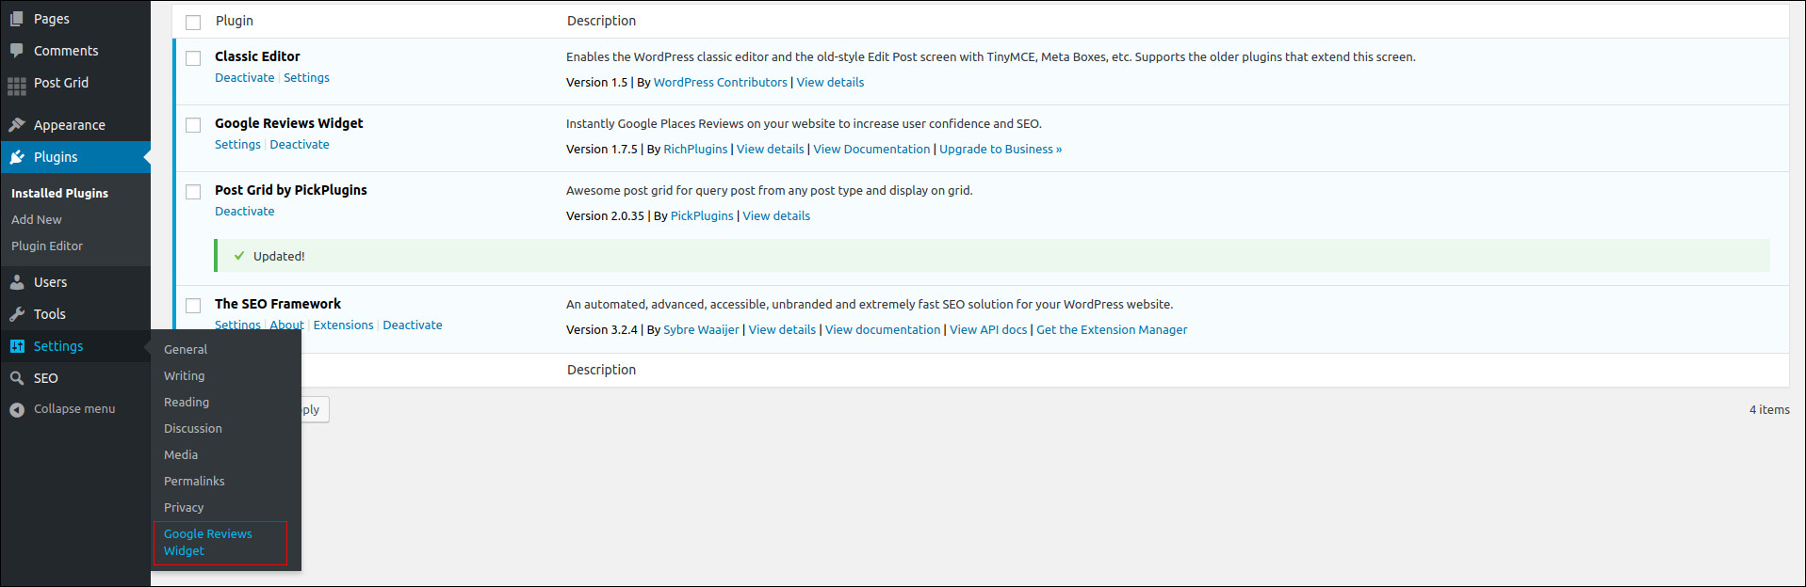Deactivate the Classic Editor plugin
Image resolution: width=1806 pixels, height=587 pixels.
tap(245, 78)
